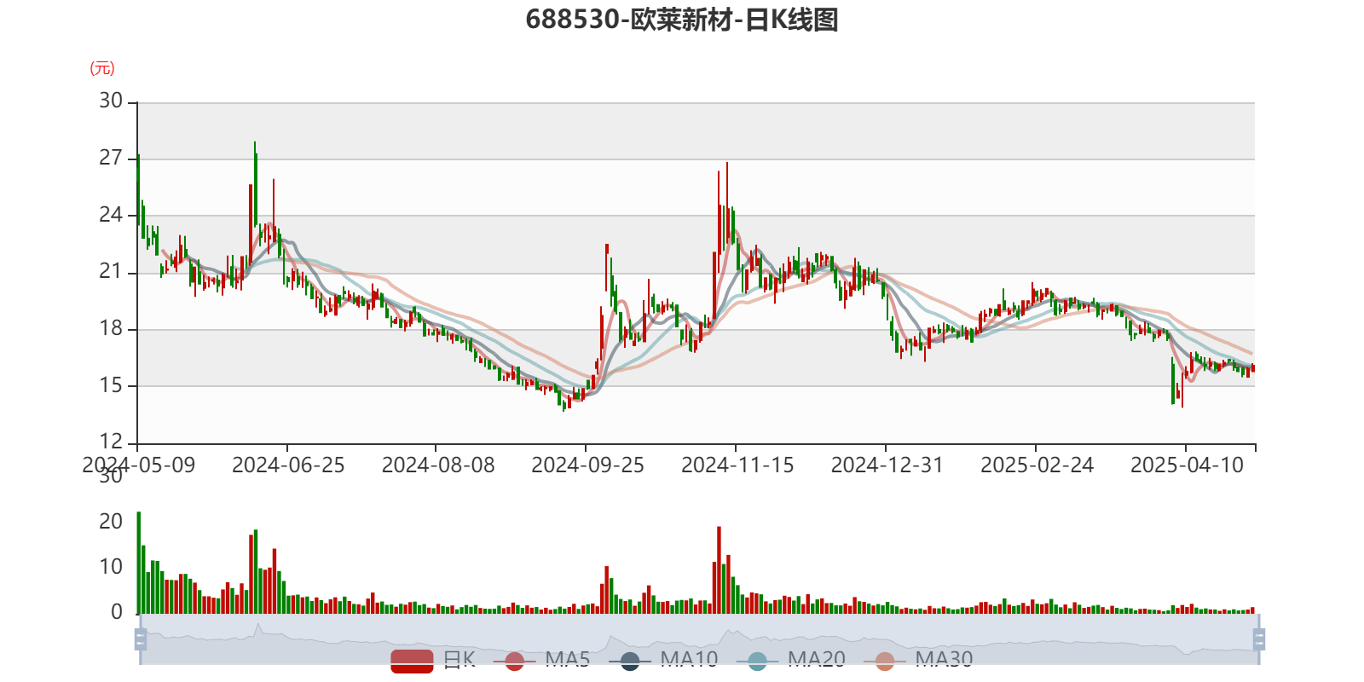Click the November 2024 peak candlestick near 27
Screen dimensions: 1364x682
(727, 205)
